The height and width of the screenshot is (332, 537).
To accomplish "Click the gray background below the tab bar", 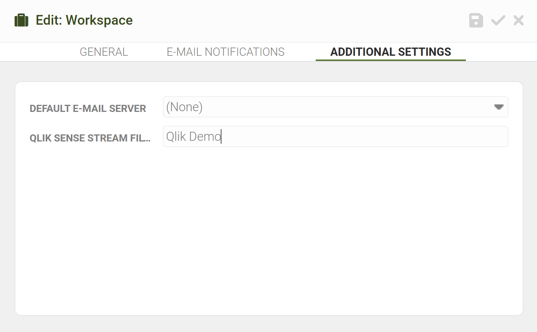I will click(268, 71).
